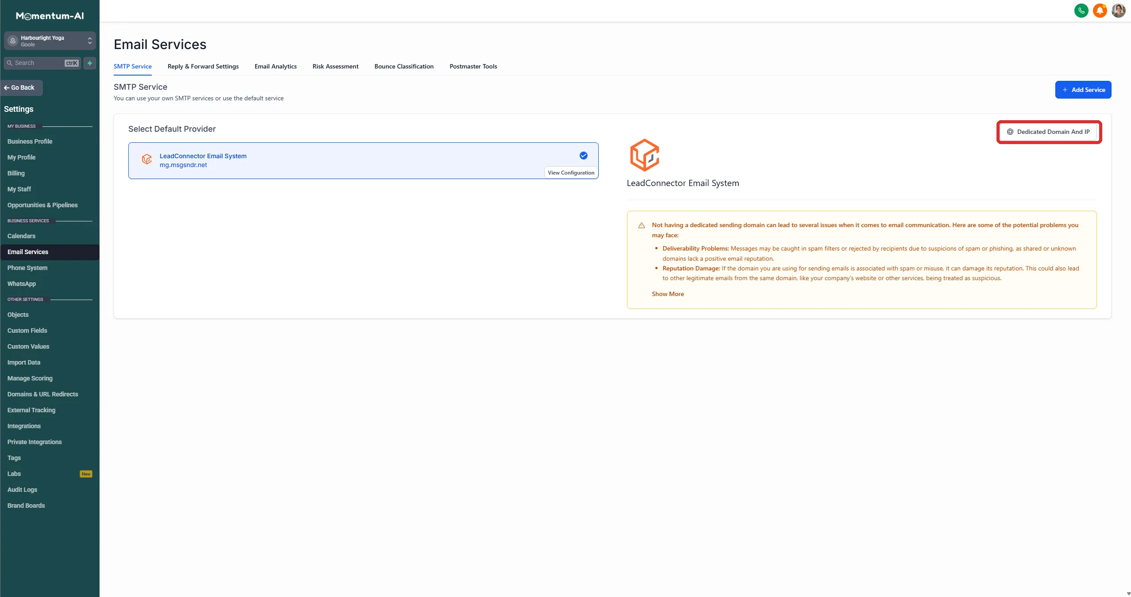
Task: Click the mg.msgsndr.net domain text
Action: (x=183, y=165)
